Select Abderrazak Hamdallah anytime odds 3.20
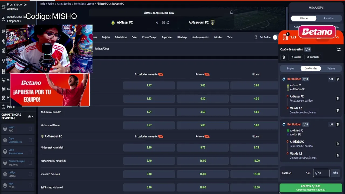The height and width of the screenshot is (194, 345). coord(149,147)
